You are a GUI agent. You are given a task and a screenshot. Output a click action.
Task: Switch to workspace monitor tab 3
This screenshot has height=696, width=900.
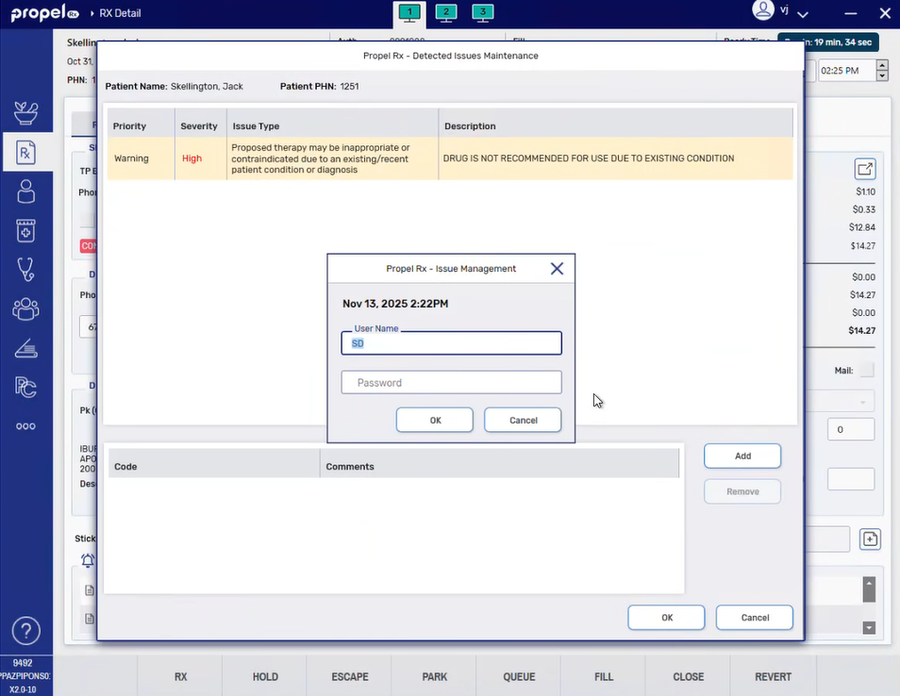[x=482, y=12]
